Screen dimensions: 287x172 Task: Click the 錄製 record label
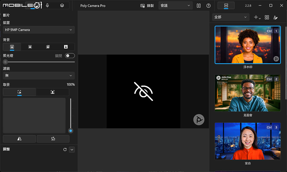point(150,6)
